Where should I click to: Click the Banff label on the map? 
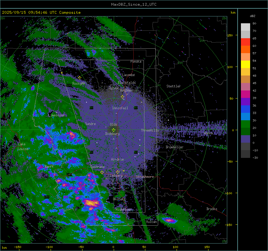49,166
